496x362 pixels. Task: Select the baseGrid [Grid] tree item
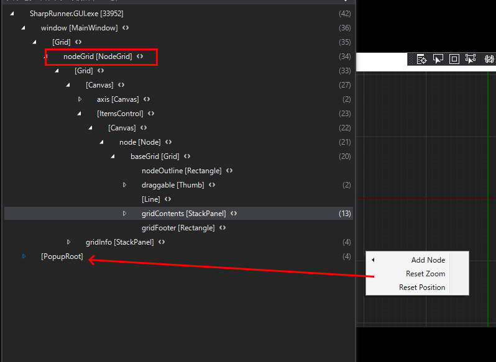[154, 156]
